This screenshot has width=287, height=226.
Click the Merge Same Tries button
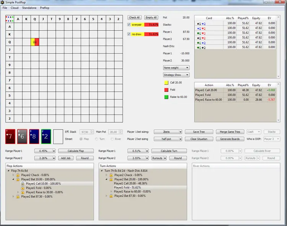[x=230, y=132]
